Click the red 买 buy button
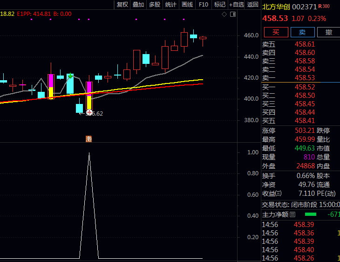340x262 pixels. tap(276, 32)
